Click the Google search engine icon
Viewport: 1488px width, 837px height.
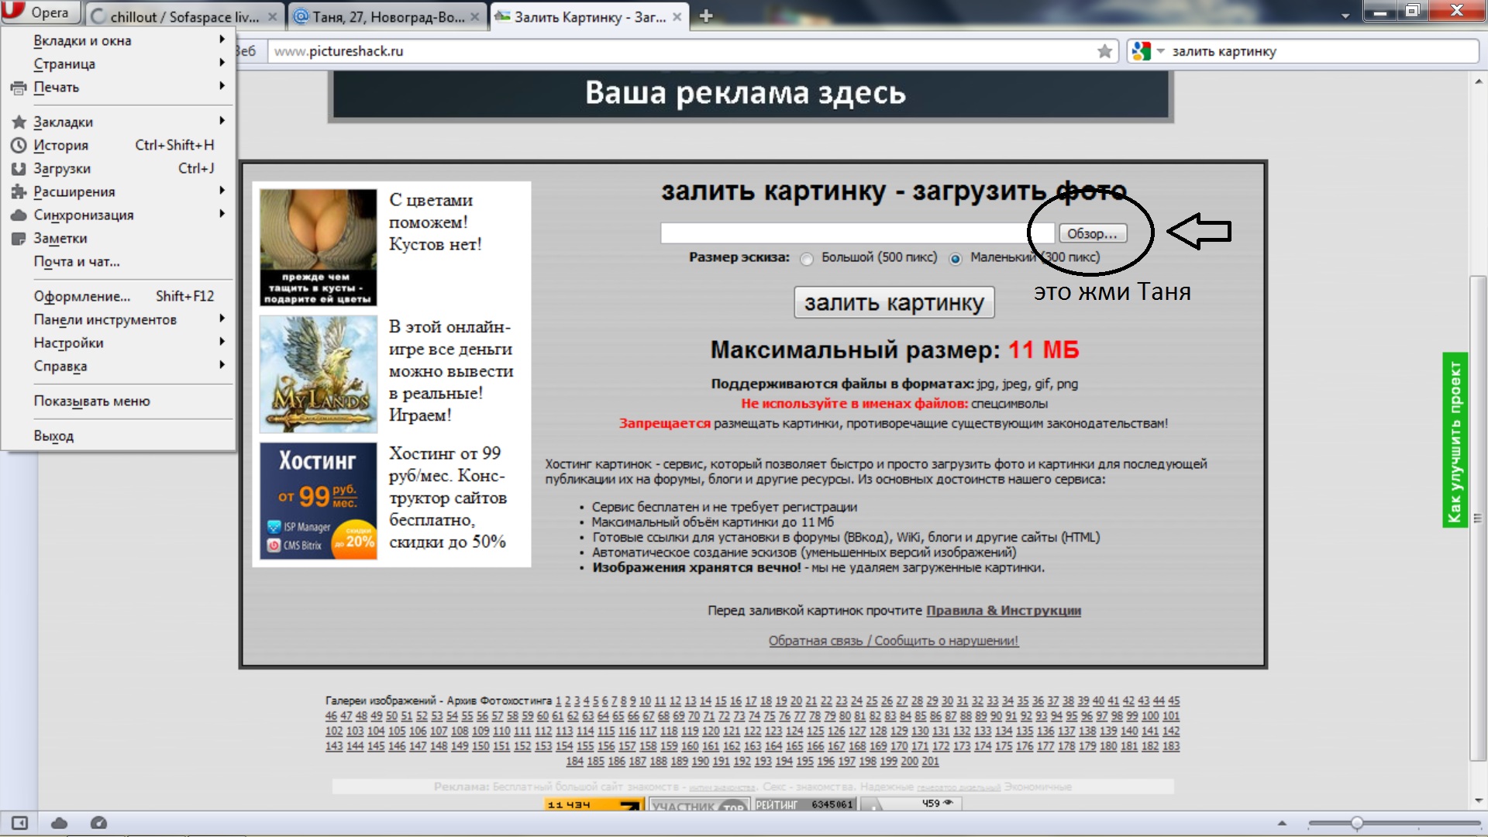pos(1141,51)
